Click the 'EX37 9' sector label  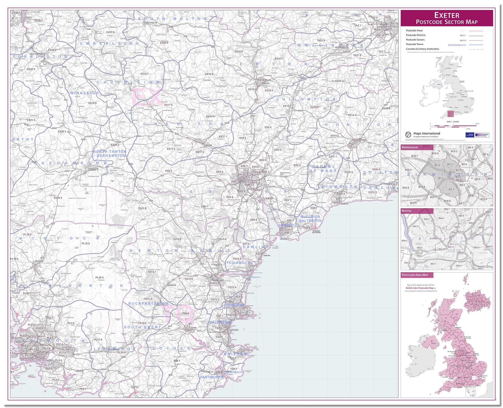coord(110,32)
